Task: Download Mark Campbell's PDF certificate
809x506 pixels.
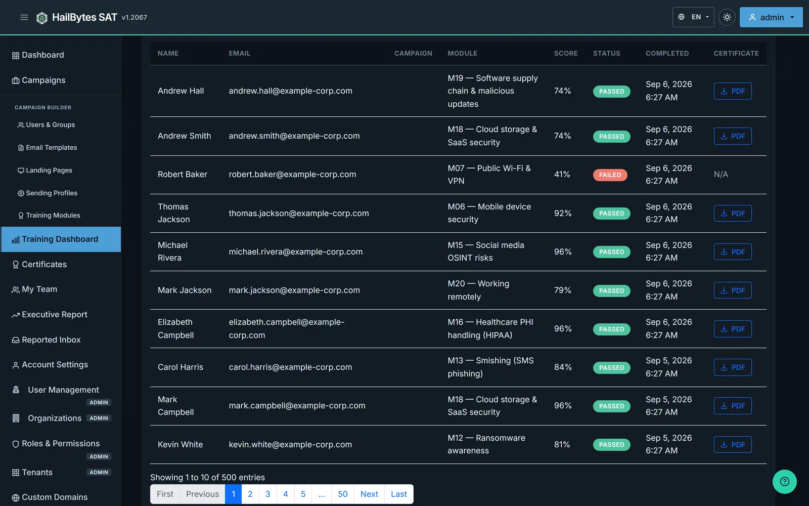Action: 733,406
